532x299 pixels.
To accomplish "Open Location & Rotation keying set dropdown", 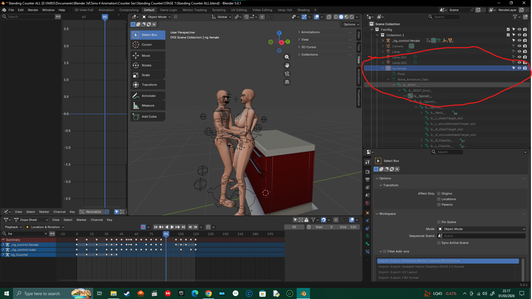I will [45, 227].
